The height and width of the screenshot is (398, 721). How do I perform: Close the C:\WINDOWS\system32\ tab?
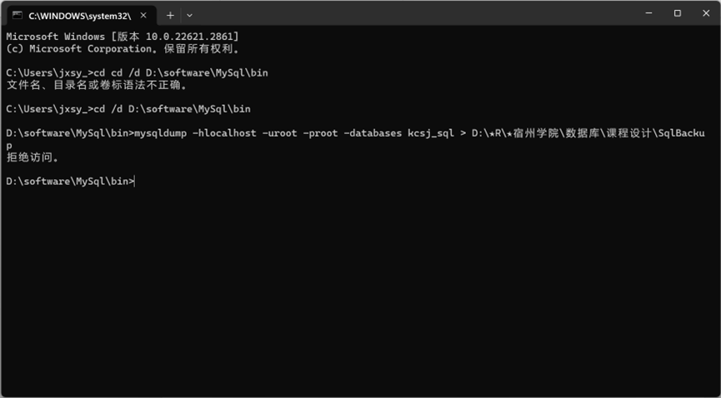[x=145, y=15]
